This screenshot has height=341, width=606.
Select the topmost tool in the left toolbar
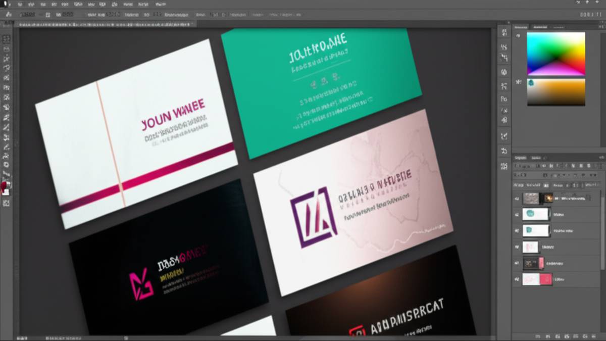pos(7,39)
